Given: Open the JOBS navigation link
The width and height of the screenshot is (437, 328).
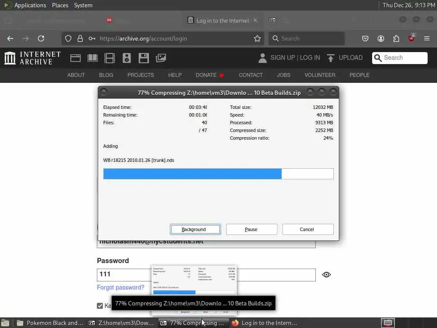Looking at the screenshot, I should point(283,75).
